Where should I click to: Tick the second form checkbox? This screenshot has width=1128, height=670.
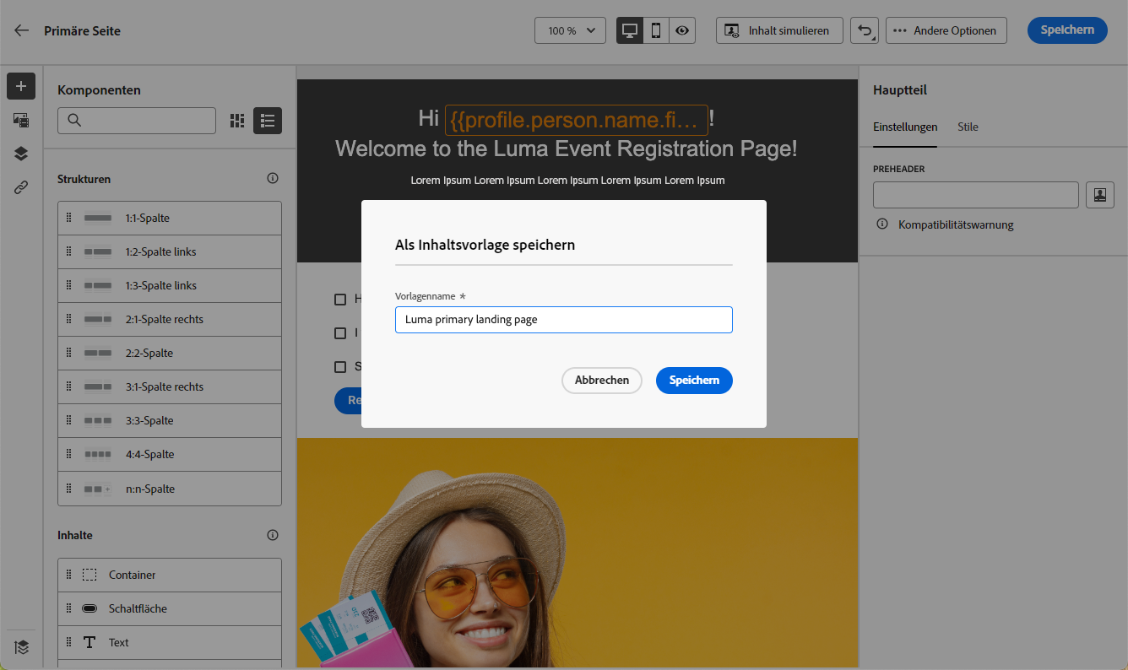click(x=340, y=332)
